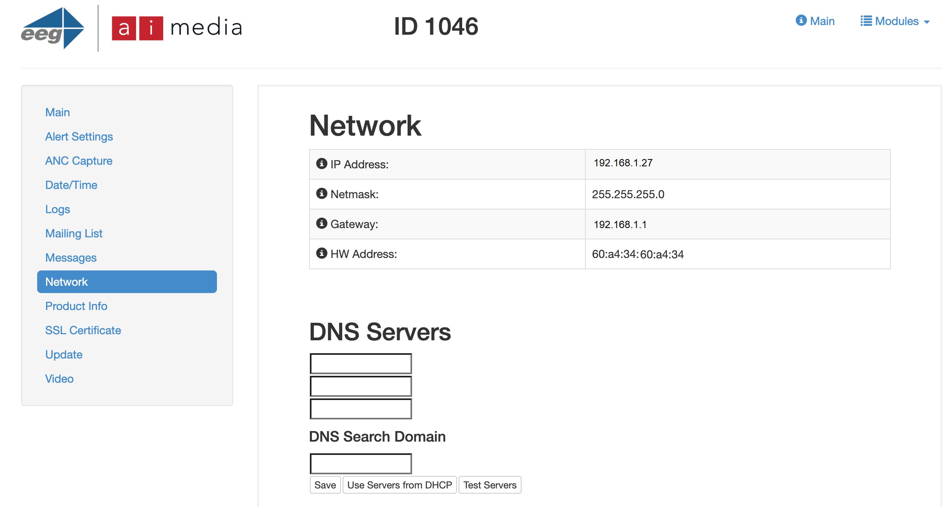The image size is (947, 507).
Task: Focus the DNS Search Domain field
Action: (x=361, y=464)
